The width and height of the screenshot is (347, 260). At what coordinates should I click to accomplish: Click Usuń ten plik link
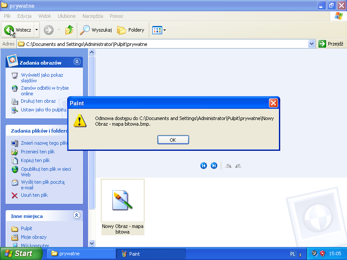pyautogui.click(x=34, y=195)
